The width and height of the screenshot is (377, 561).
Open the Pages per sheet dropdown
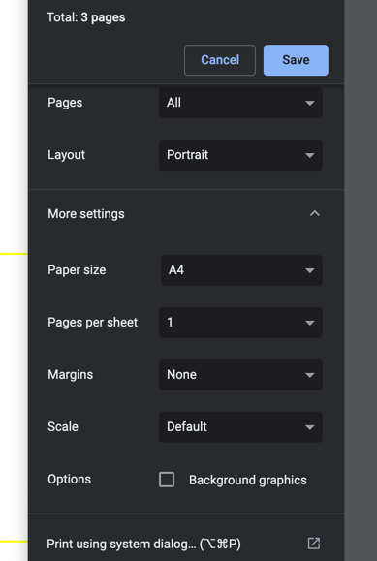pos(240,323)
